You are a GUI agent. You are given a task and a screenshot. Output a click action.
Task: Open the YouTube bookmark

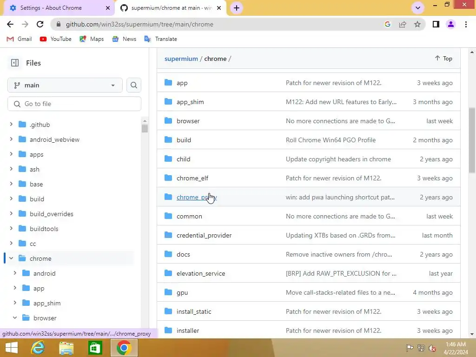pyautogui.click(x=56, y=39)
